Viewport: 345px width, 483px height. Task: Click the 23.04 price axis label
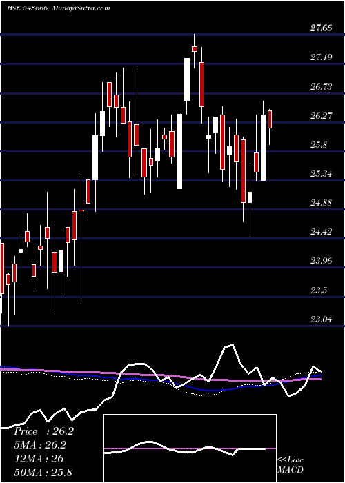321,319
